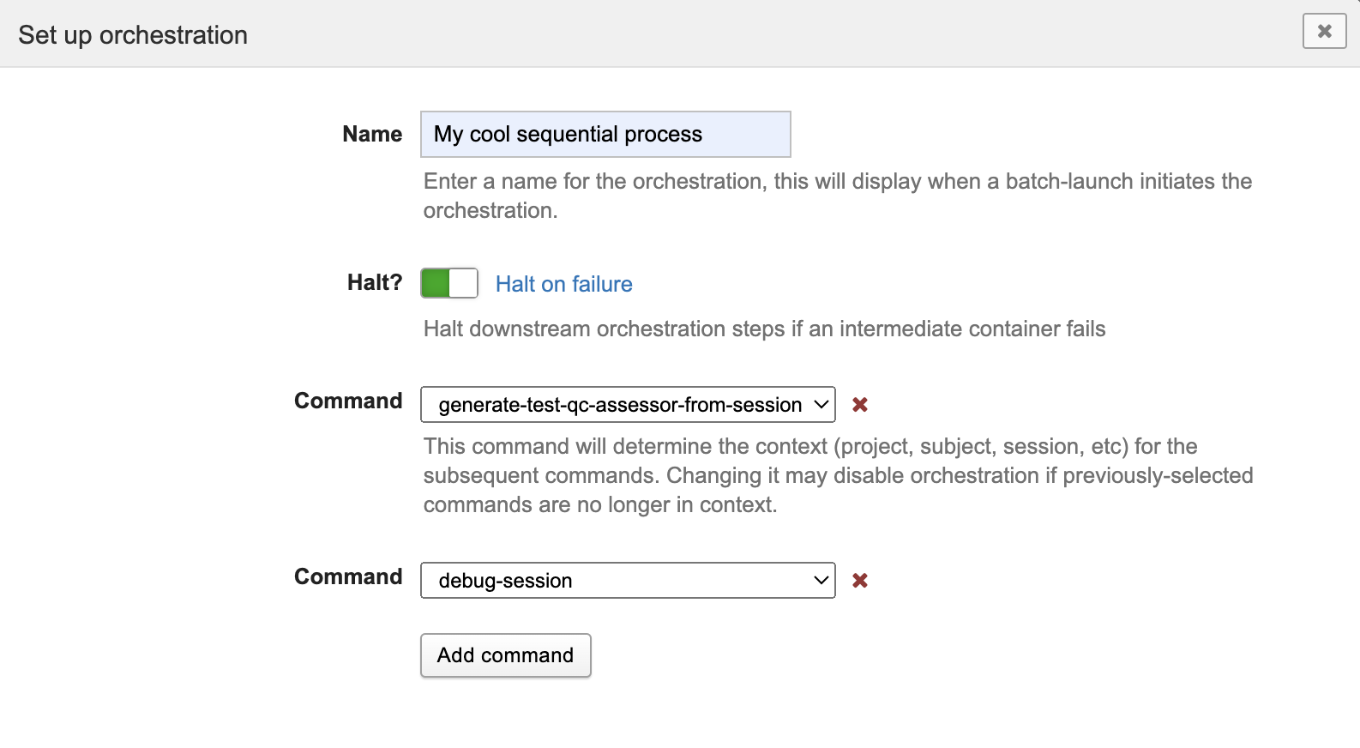The width and height of the screenshot is (1360, 748).
Task: Click the "Halt on failure" label text
Action: [563, 284]
